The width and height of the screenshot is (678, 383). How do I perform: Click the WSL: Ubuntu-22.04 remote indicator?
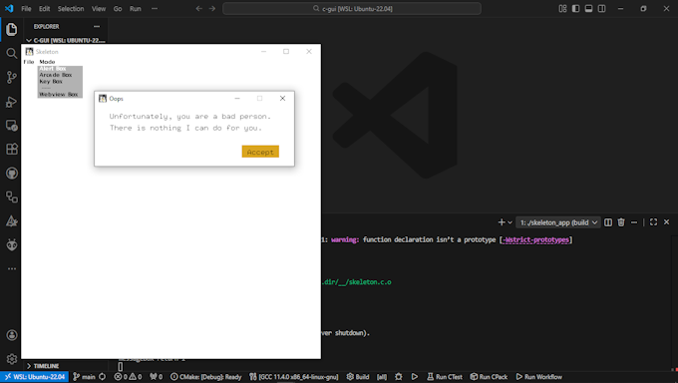coord(35,377)
